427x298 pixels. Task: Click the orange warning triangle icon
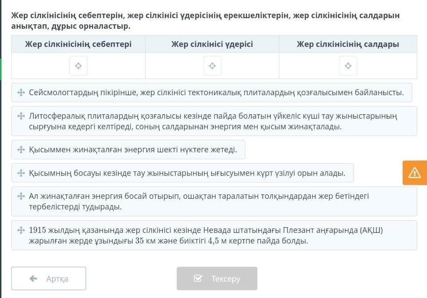[414, 173]
